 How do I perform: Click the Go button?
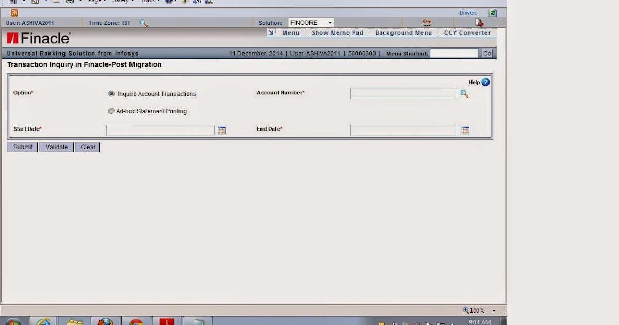[x=487, y=53]
